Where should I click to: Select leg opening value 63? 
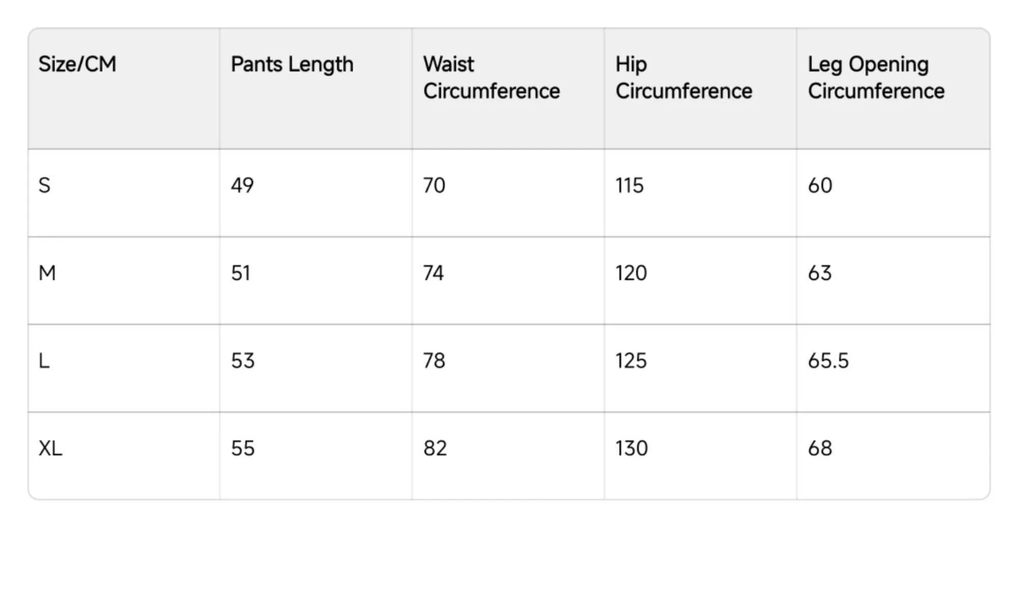coord(819,274)
